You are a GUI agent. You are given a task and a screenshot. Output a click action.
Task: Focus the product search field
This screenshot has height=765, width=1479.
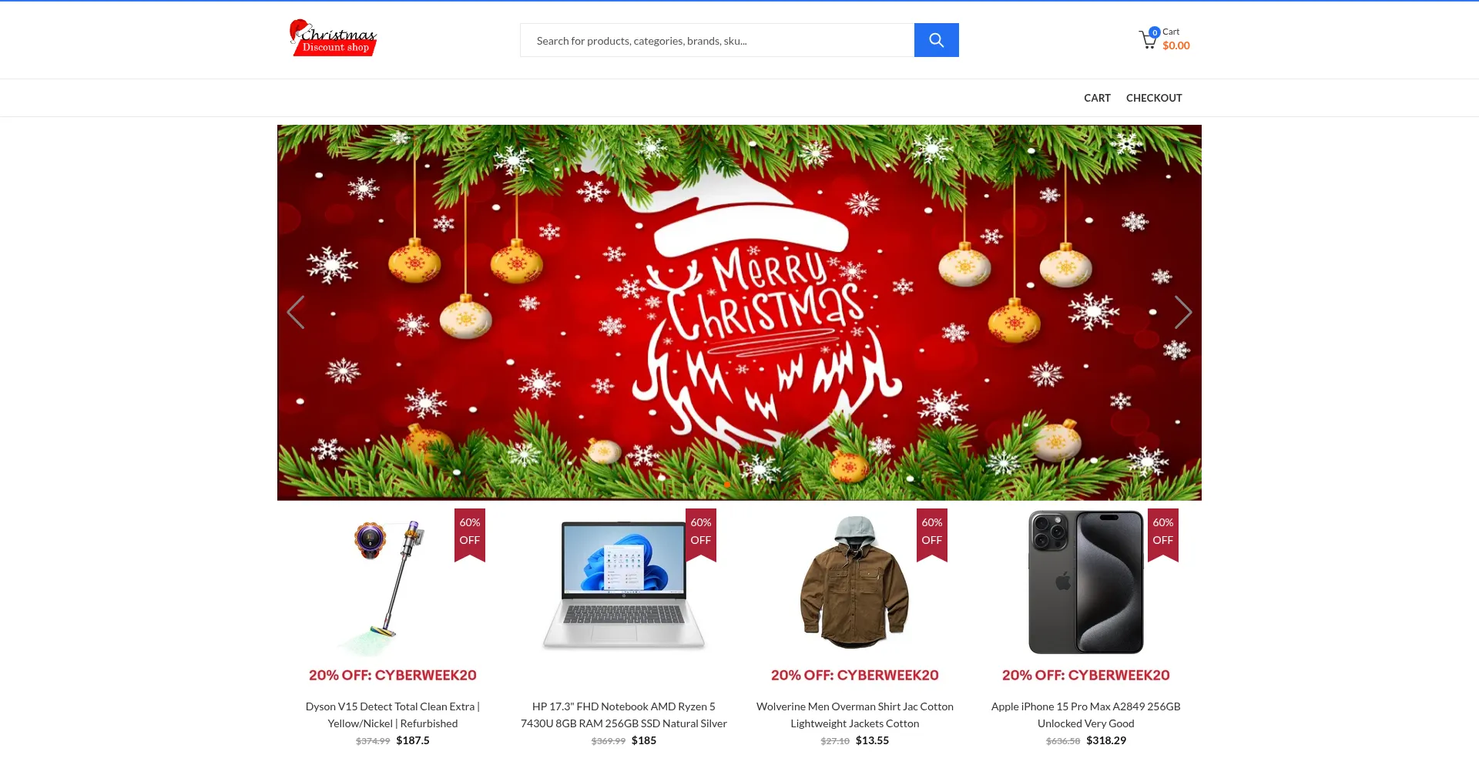[x=717, y=40]
